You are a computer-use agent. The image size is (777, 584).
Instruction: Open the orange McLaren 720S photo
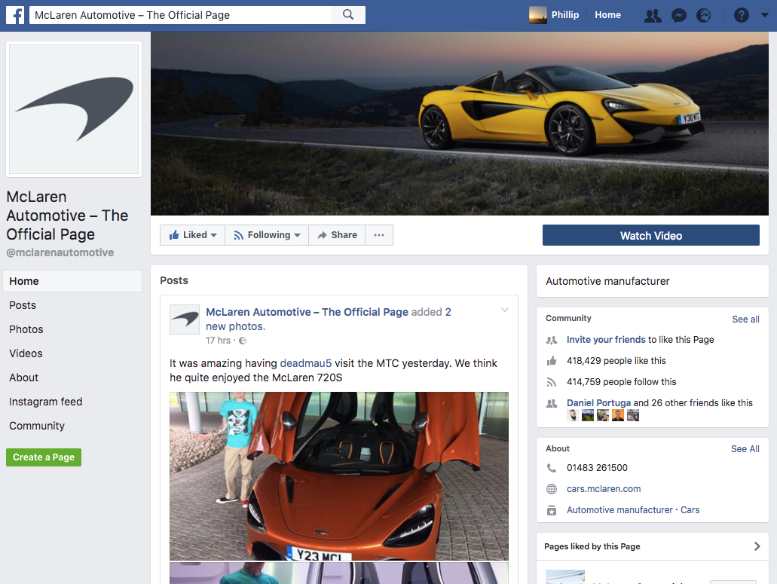tap(339, 476)
